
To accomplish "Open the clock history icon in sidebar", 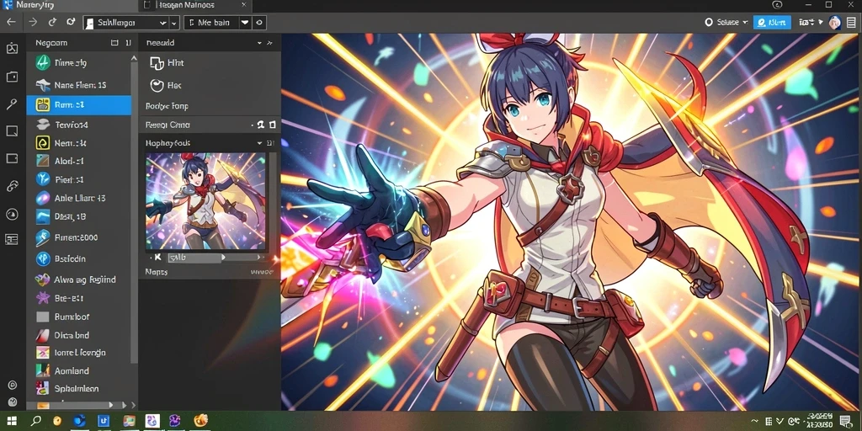I will point(12,215).
